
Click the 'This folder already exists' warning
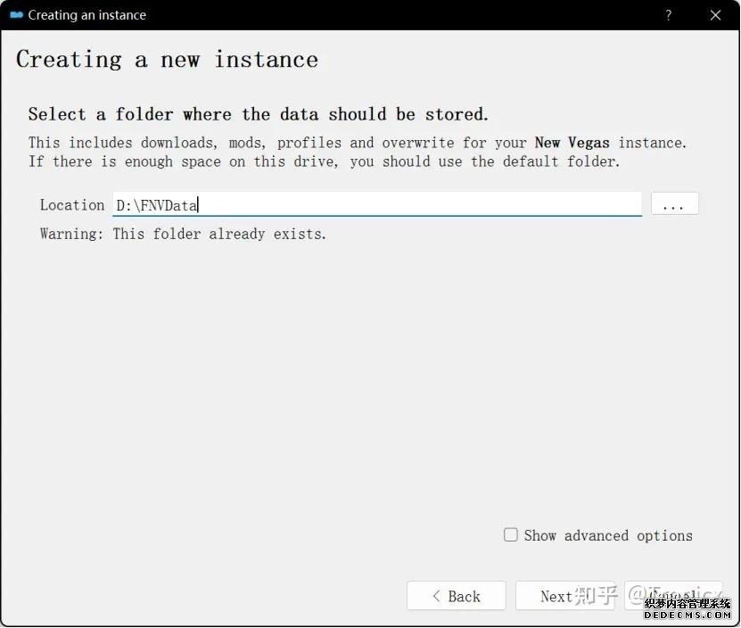[183, 235]
